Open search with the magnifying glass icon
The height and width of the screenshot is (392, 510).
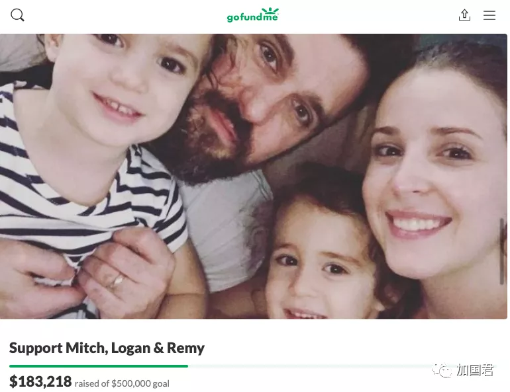click(17, 15)
